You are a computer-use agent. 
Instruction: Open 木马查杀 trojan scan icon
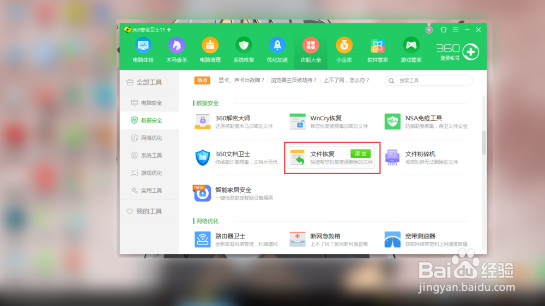pyautogui.click(x=177, y=46)
